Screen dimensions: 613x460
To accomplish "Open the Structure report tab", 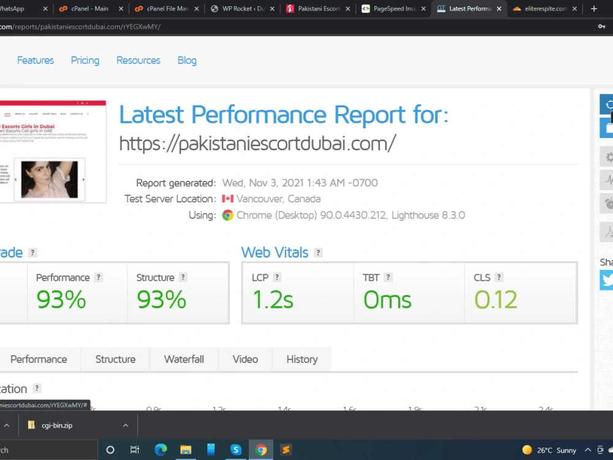I will tap(115, 359).
